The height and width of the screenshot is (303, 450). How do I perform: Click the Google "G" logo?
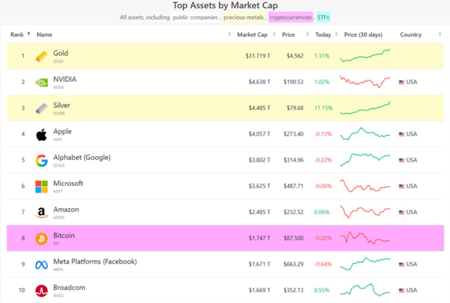click(x=42, y=160)
